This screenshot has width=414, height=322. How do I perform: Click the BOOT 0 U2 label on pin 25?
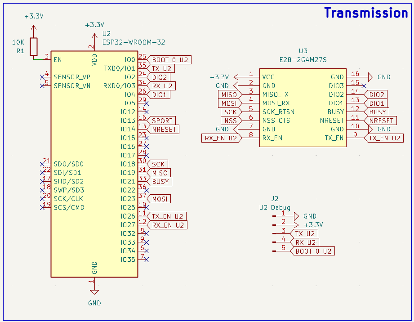pos(169,59)
